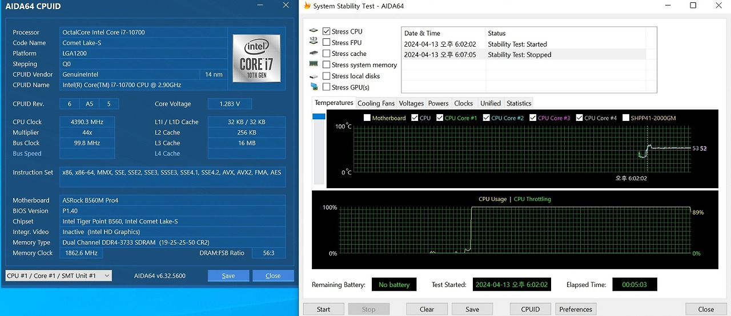Switch to the Temperatures tab
Viewport: 731px width, 316px height.
point(334,103)
